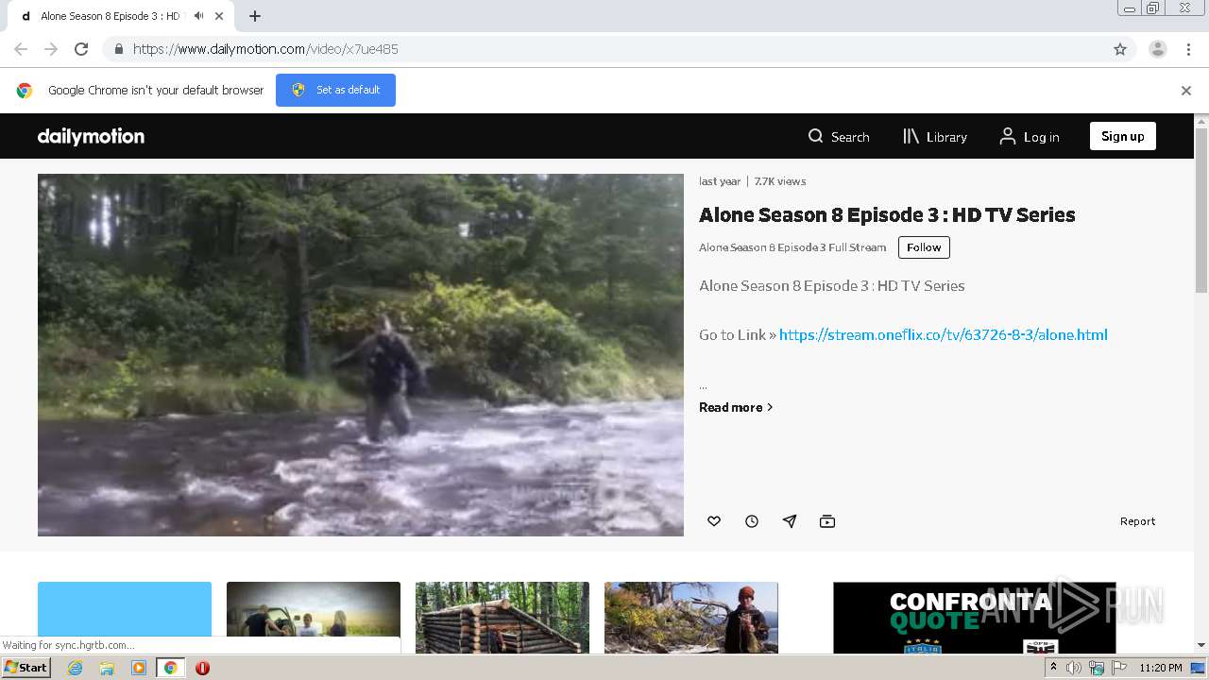Click the video title heading text
The height and width of the screenshot is (680, 1209).
(x=887, y=214)
